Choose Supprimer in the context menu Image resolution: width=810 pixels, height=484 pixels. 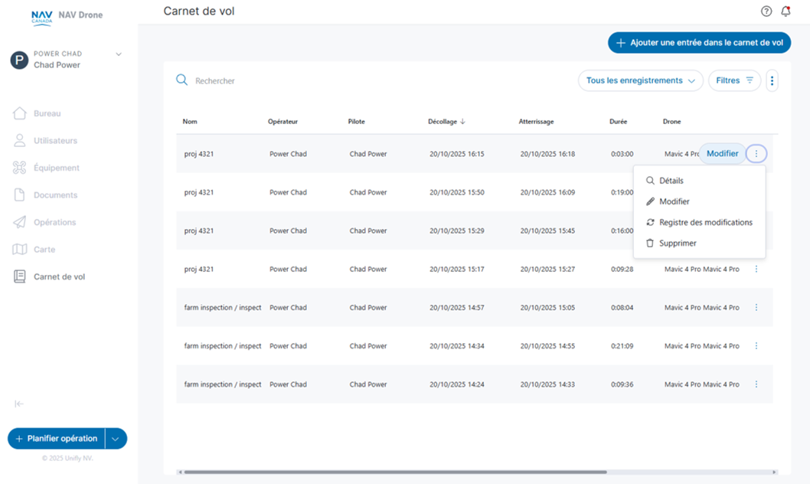click(x=678, y=243)
